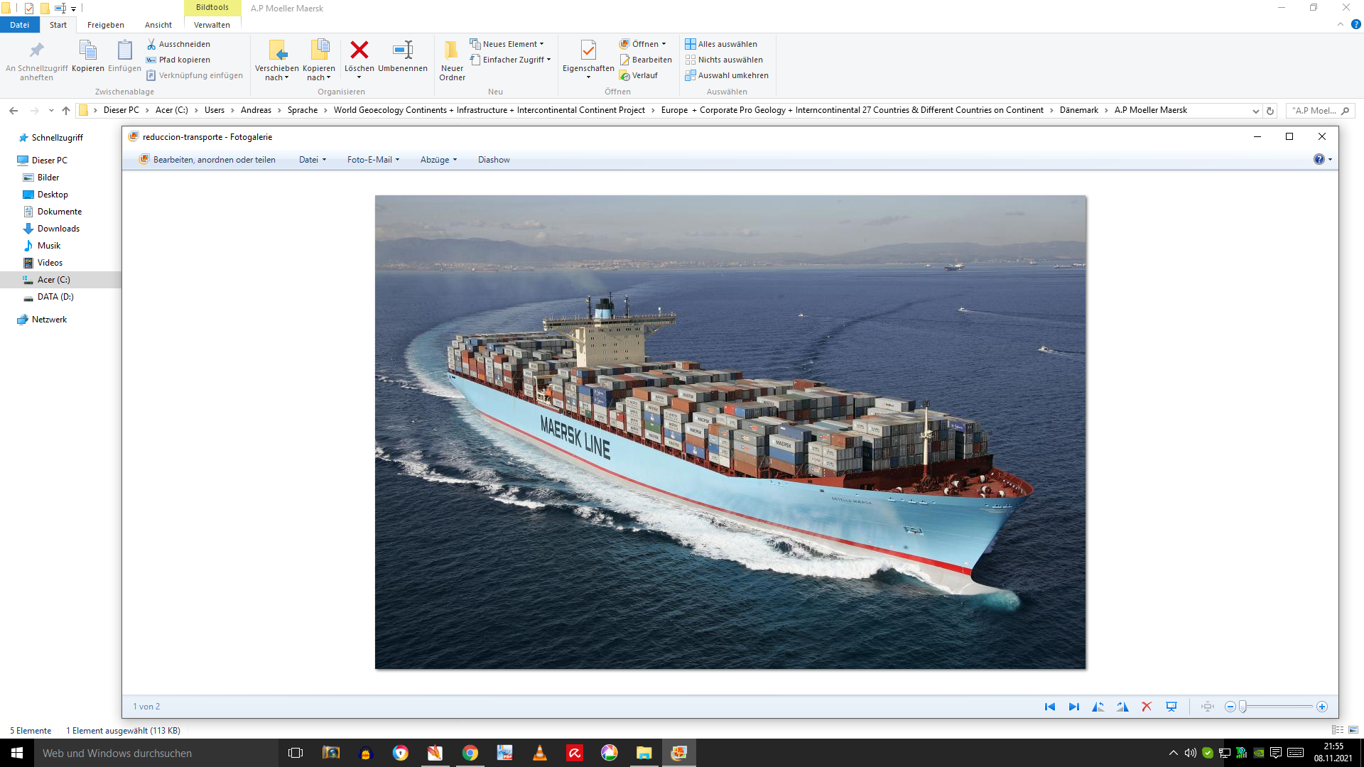1364x767 pixels.
Task: Click the displayed Maersk ship photo
Action: pyautogui.click(x=730, y=432)
